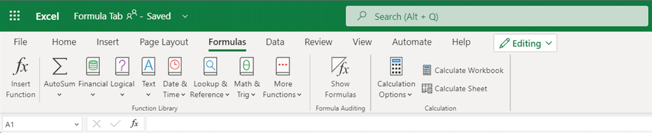Expand the Financial dropdown arrow
This screenshot has width=652, height=133.
tap(93, 95)
